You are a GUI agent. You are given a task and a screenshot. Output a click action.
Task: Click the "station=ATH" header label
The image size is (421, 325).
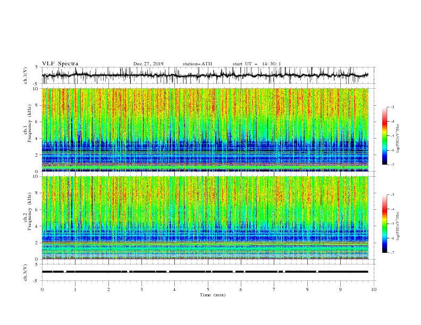pos(197,64)
